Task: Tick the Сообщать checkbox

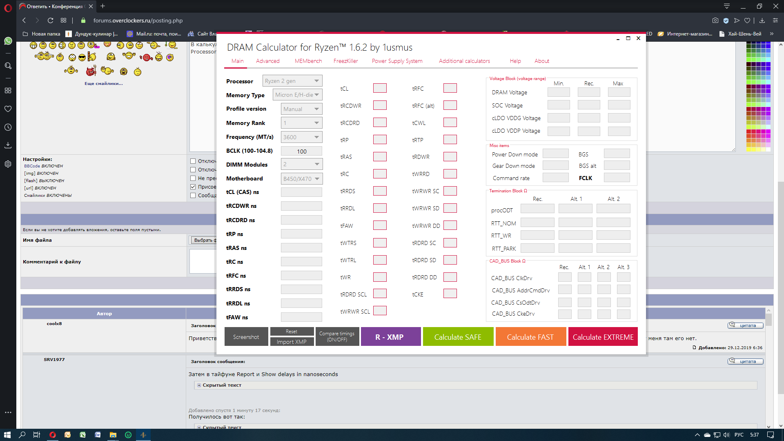Action: [193, 195]
